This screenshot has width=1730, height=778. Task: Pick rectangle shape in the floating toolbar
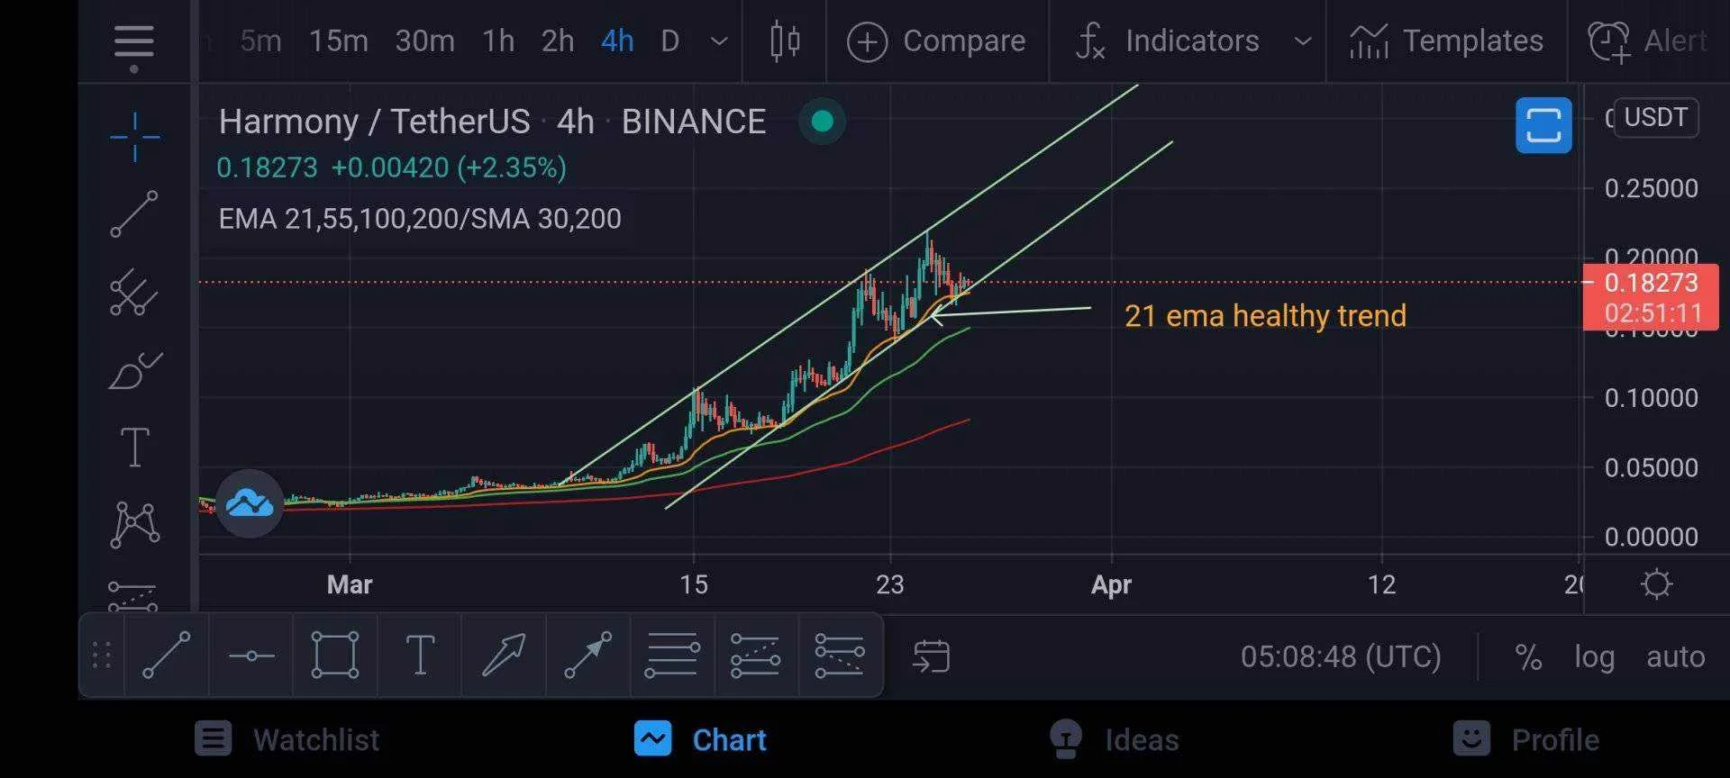pyautogui.click(x=335, y=656)
